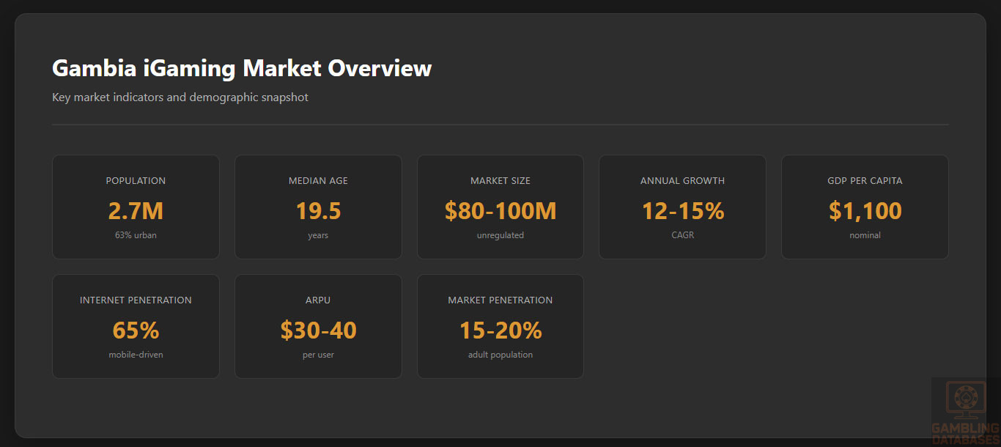Select the Median Age card label
The image size is (1001, 447).
[x=318, y=181]
